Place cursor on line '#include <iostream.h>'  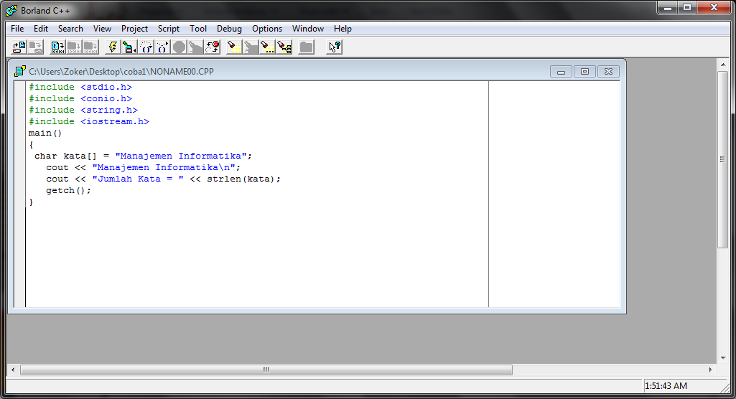tap(89, 121)
